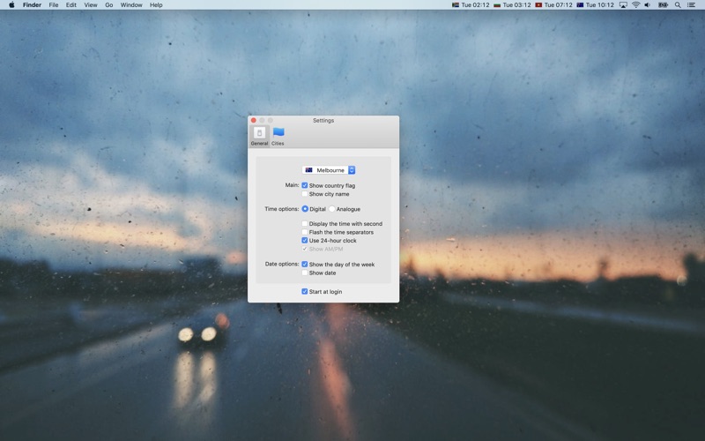
Task: Switch to the Cities tab
Action: pyautogui.click(x=278, y=136)
